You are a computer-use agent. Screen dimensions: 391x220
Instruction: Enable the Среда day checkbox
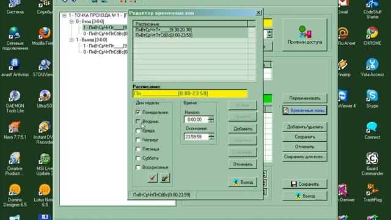(x=138, y=131)
